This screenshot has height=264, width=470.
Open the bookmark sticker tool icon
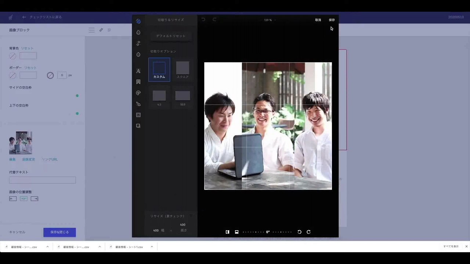[x=138, y=82]
